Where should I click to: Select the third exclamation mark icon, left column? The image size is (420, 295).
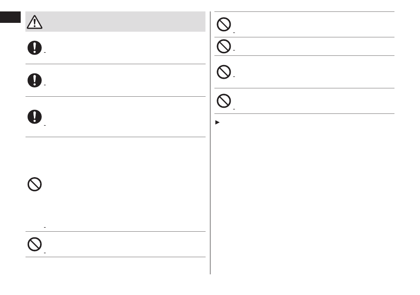coord(34,117)
